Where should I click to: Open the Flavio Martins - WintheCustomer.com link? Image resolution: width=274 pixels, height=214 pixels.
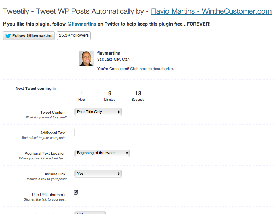pos(211,11)
